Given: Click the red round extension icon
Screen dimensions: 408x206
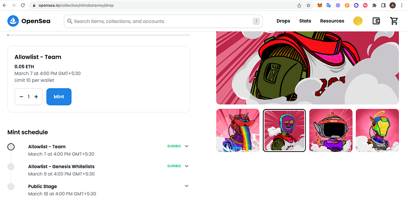Looking at the screenshot, I should pyautogui.click(x=365, y=5).
